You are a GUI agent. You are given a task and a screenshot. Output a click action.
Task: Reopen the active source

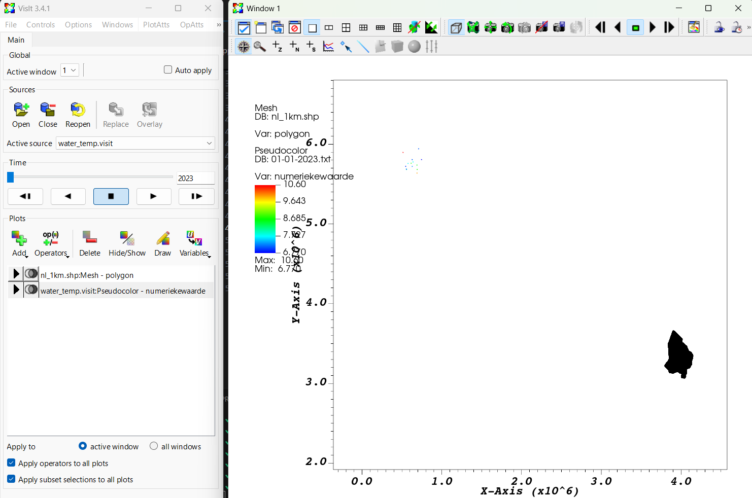78,115
